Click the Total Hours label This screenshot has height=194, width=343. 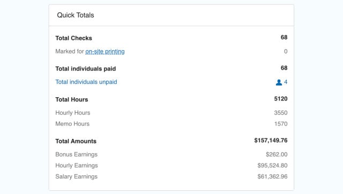point(71,99)
